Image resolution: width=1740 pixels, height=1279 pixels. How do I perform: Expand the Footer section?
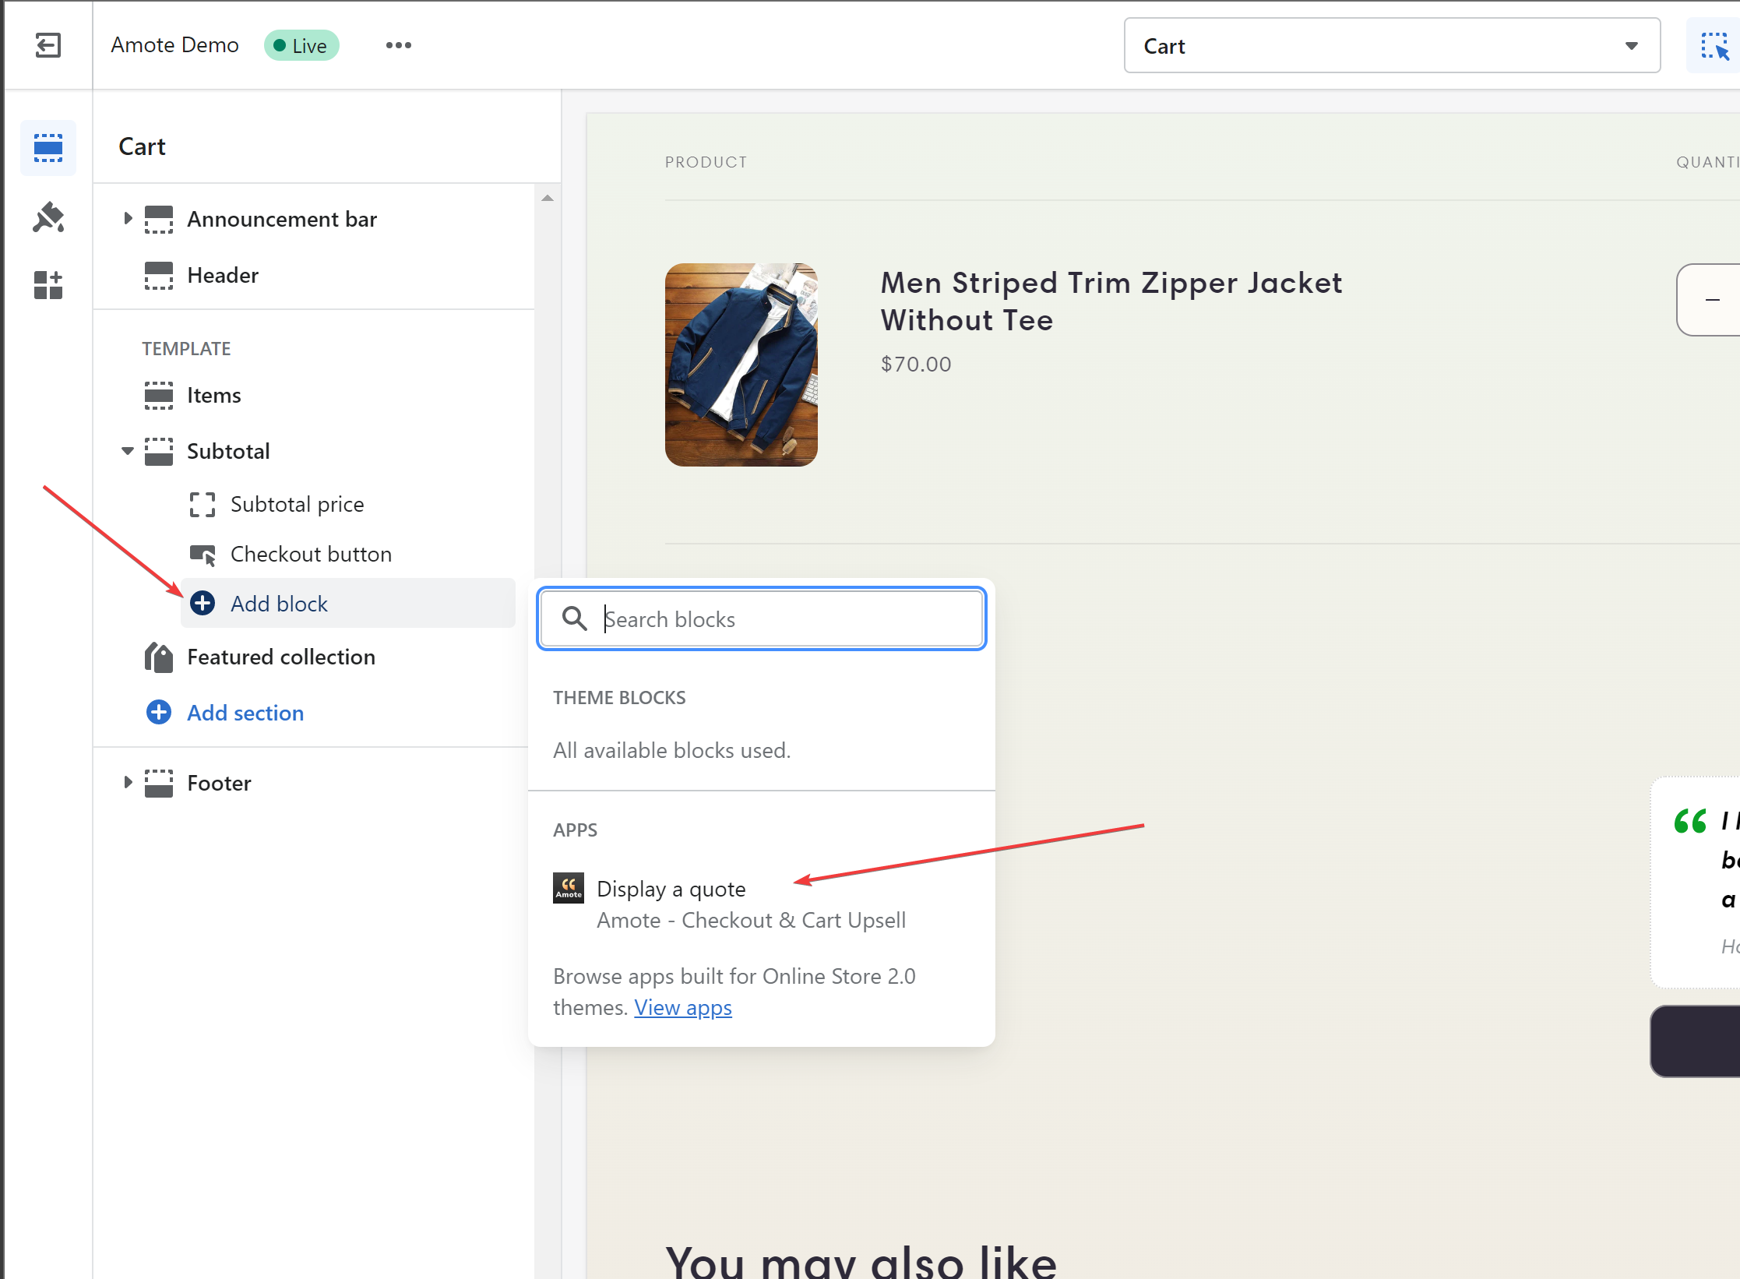pos(128,782)
